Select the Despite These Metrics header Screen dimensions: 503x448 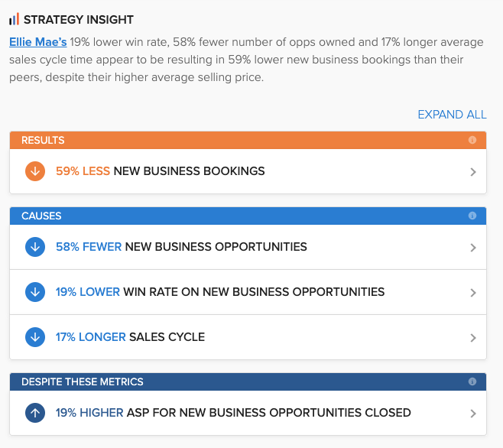click(x=248, y=381)
